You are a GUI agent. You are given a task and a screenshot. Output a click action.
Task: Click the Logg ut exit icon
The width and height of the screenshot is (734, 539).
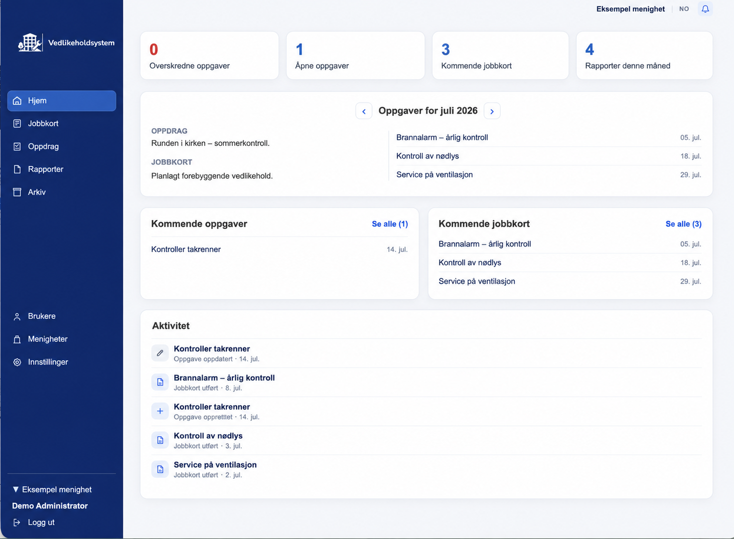[17, 522]
